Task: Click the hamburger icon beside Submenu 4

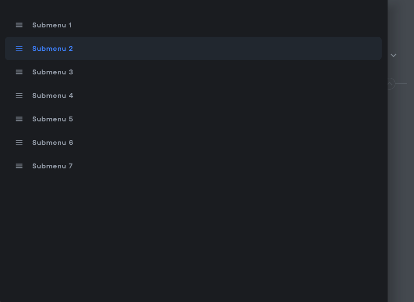Action: pyautogui.click(x=19, y=95)
